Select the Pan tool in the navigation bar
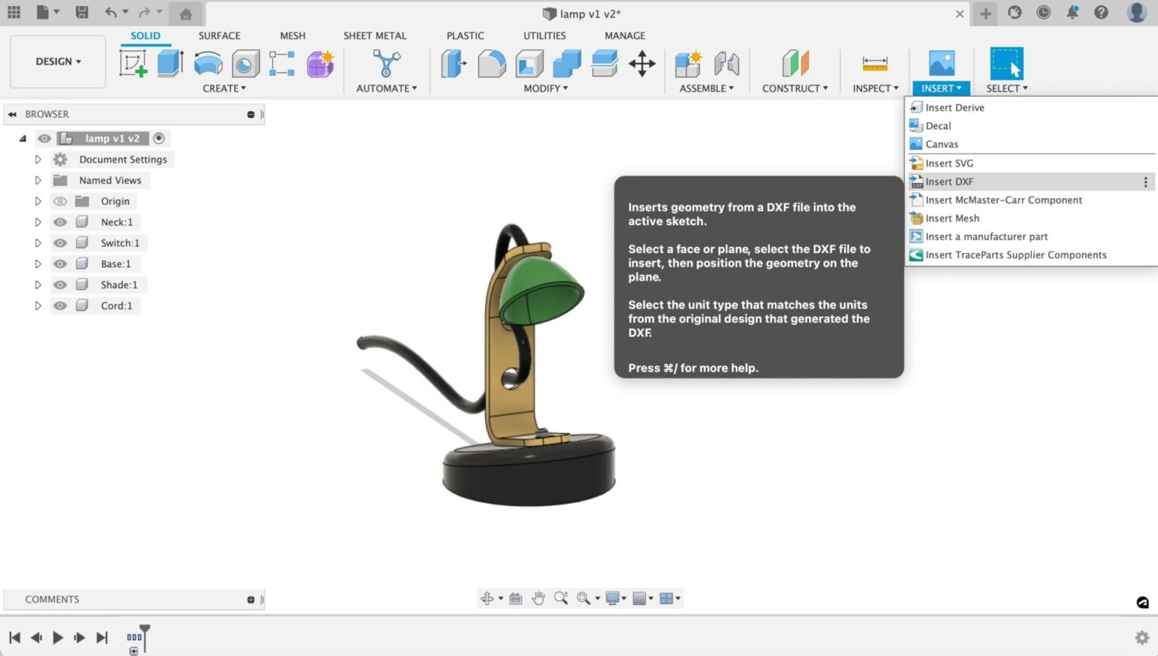This screenshot has height=656, width=1158. tap(538, 597)
